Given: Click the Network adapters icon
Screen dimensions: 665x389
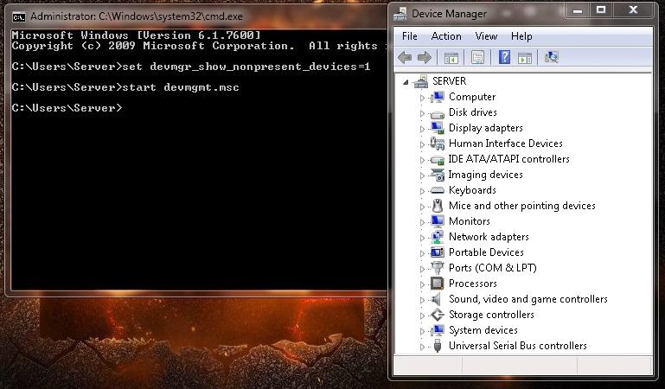Looking at the screenshot, I should (x=438, y=237).
